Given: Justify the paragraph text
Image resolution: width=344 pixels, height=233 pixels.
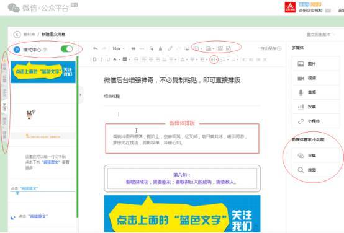Looking at the screenshot, I should point(165,59).
